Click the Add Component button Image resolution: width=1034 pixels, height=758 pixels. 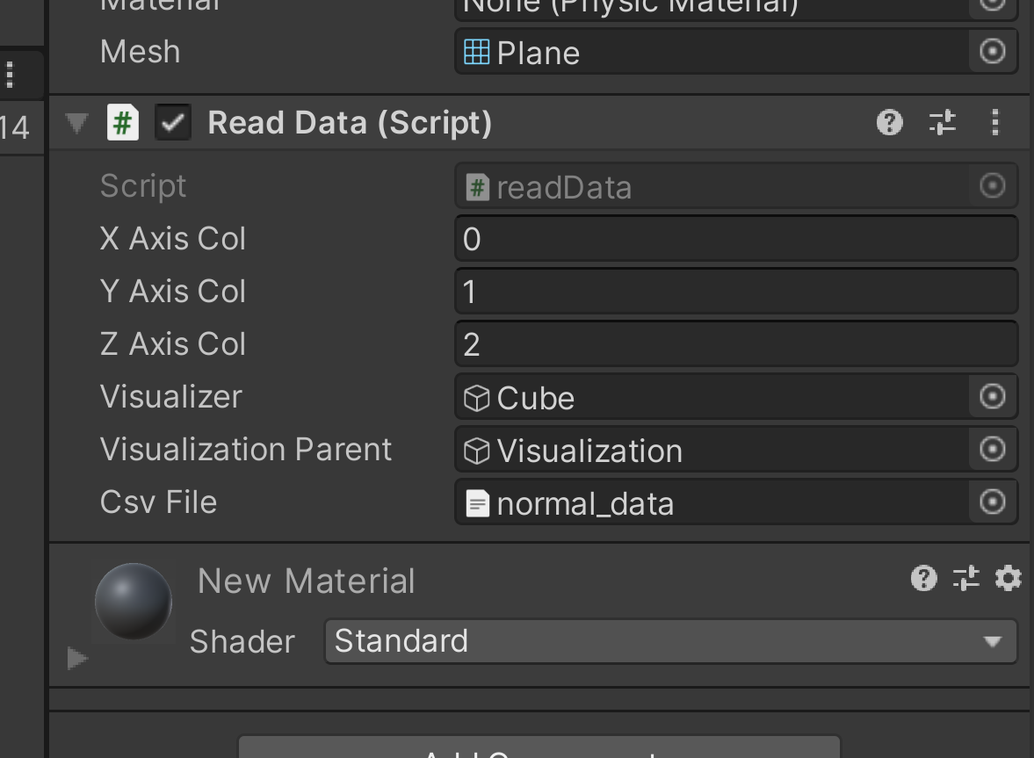coord(539,752)
